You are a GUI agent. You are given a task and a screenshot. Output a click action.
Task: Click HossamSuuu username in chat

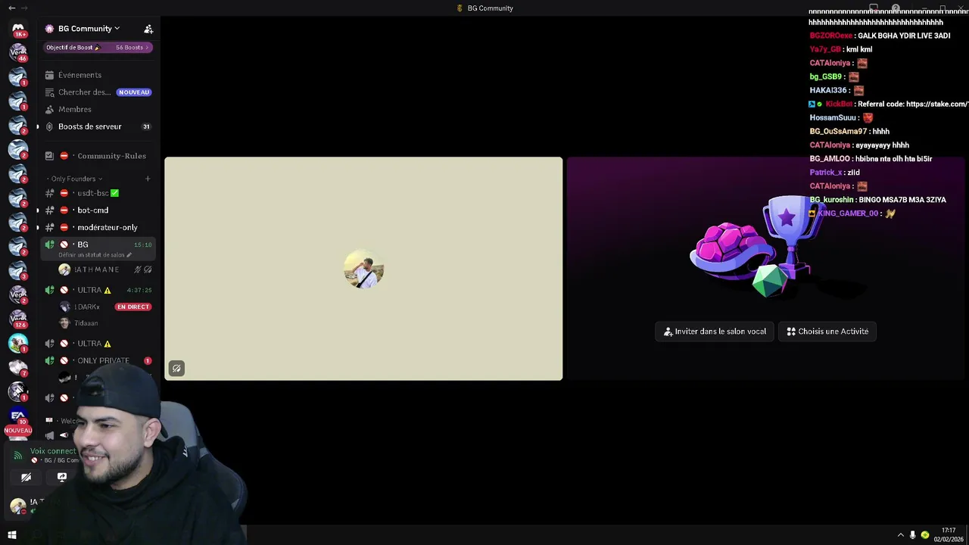pos(833,118)
